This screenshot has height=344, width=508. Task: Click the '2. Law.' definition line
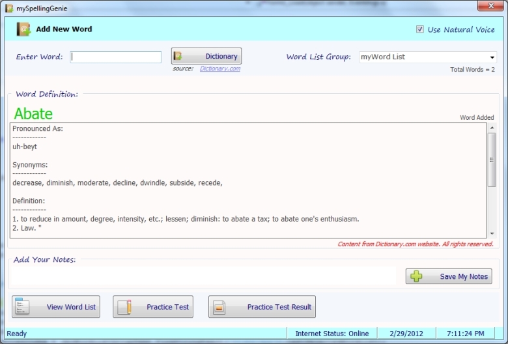click(x=27, y=228)
